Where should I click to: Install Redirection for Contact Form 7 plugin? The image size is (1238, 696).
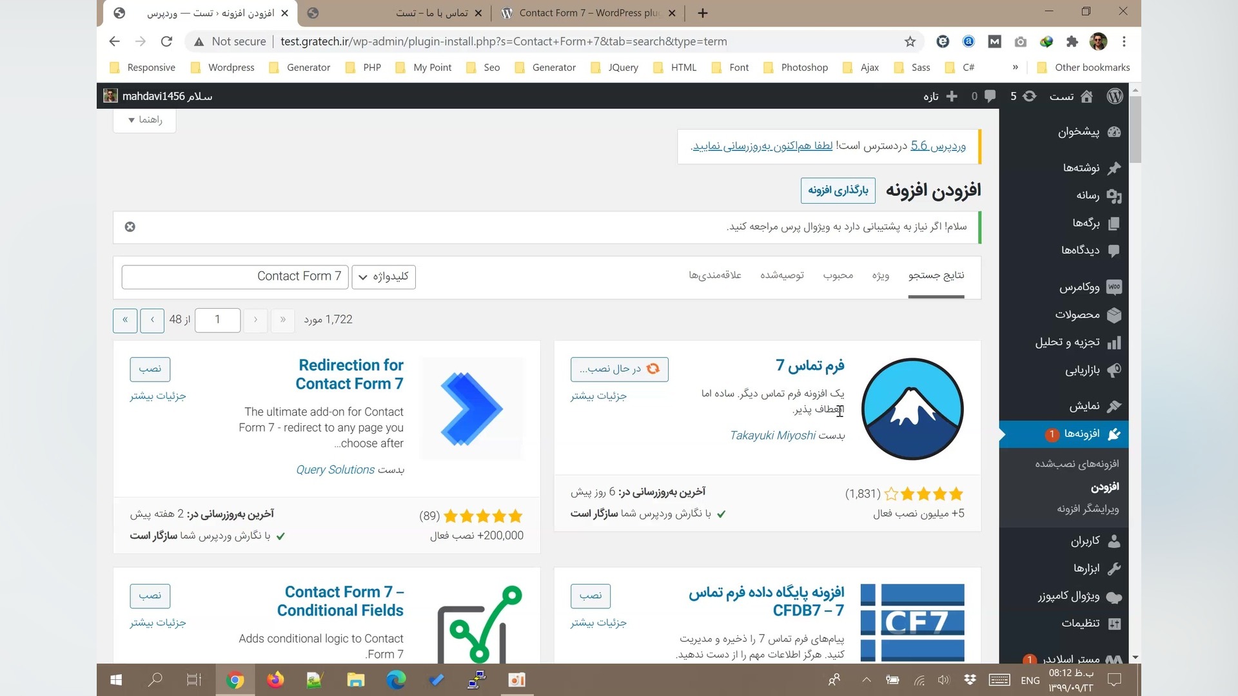[x=150, y=369]
